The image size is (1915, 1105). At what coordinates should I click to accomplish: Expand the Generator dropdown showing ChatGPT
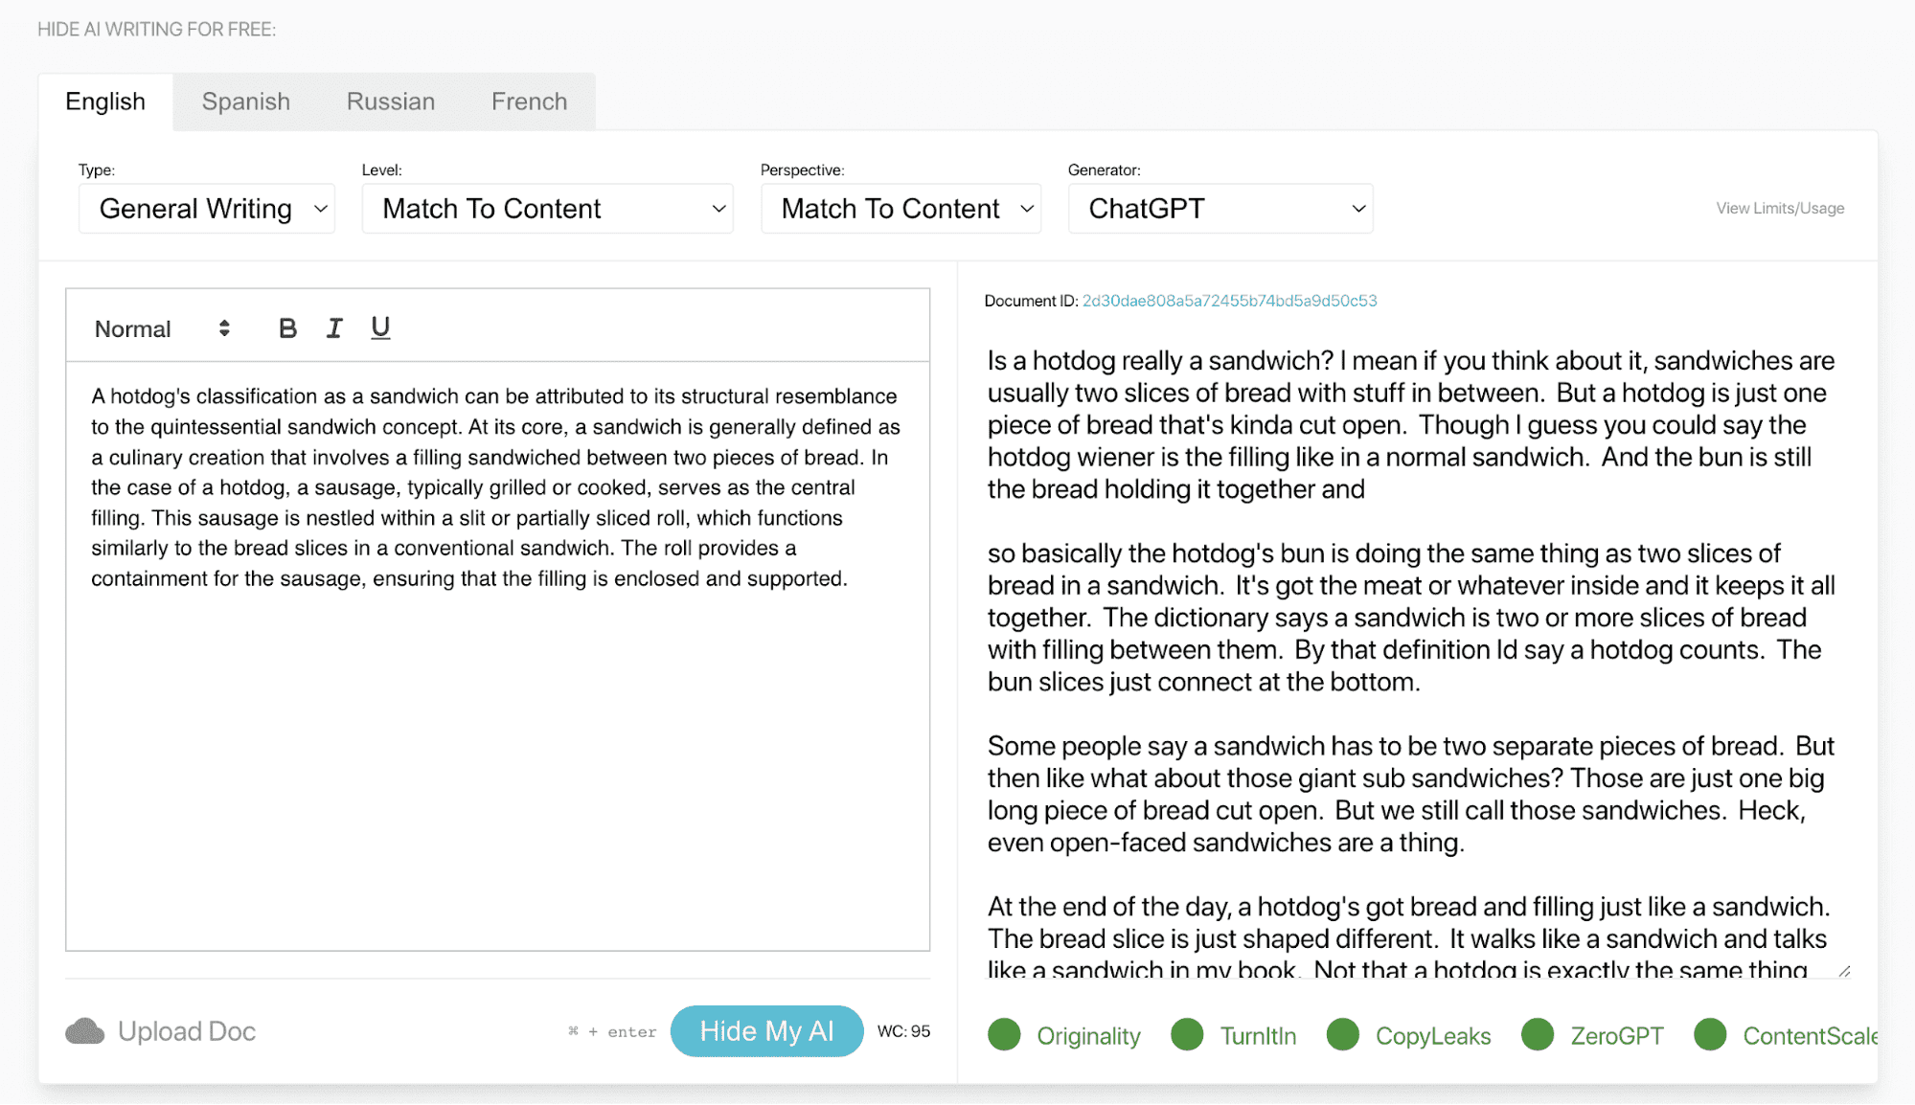(x=1220, y=209)
